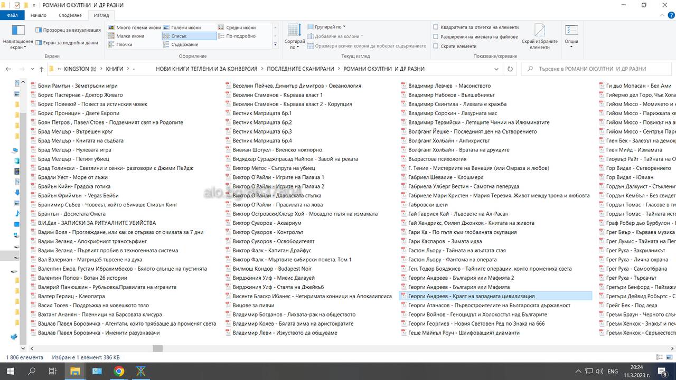Go up one folder level arrow
The height and width of the screenshot is (380, 676).
(x=41, y=69)
